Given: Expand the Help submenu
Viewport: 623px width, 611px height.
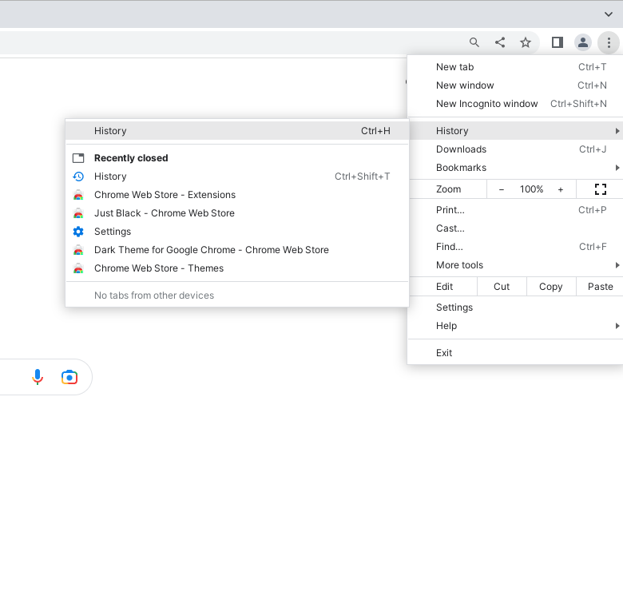Looking at the screenshot, I should point(515,326).
